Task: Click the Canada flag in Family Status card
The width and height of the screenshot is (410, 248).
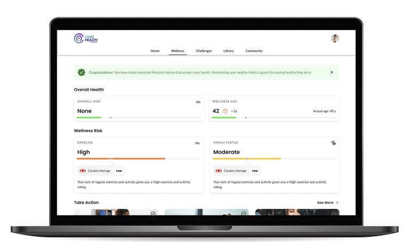Action: (x=218, y=170)
